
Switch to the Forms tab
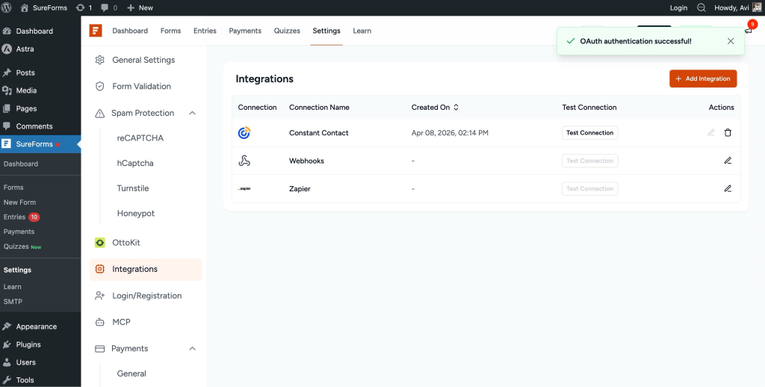coord(171,31)
